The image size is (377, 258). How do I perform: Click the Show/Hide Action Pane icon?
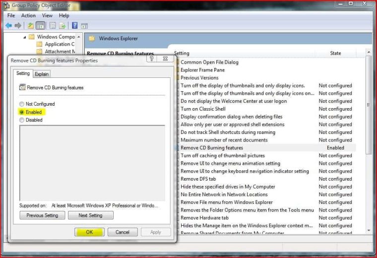(84, 26)
